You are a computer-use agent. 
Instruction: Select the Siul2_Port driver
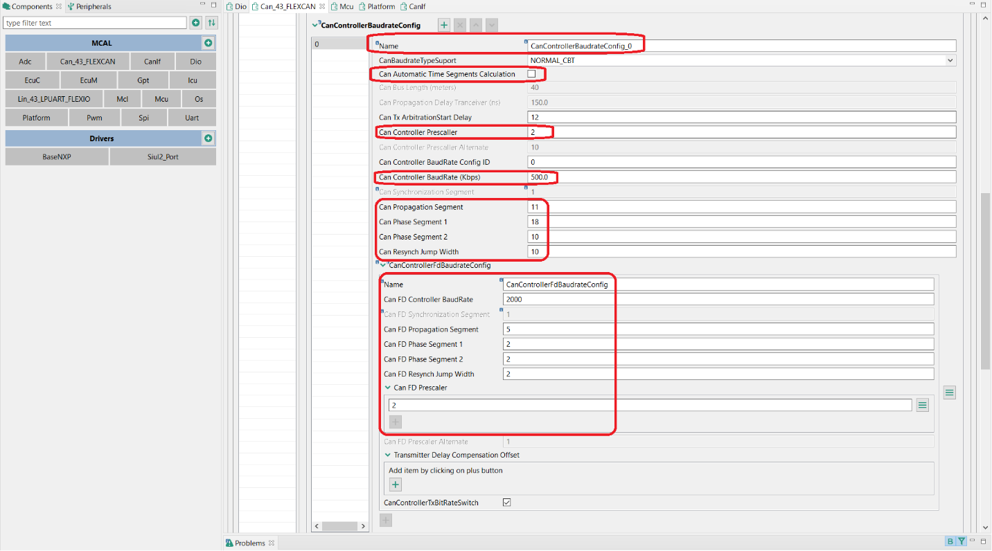point(163,156)
